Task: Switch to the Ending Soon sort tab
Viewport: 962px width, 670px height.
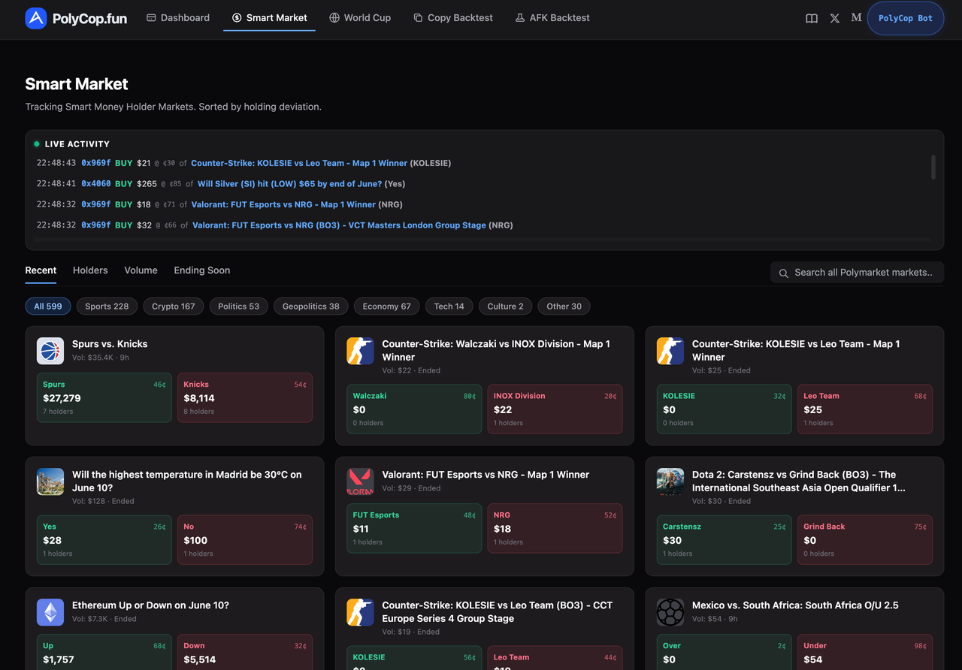Action: (x=202, y=270)
